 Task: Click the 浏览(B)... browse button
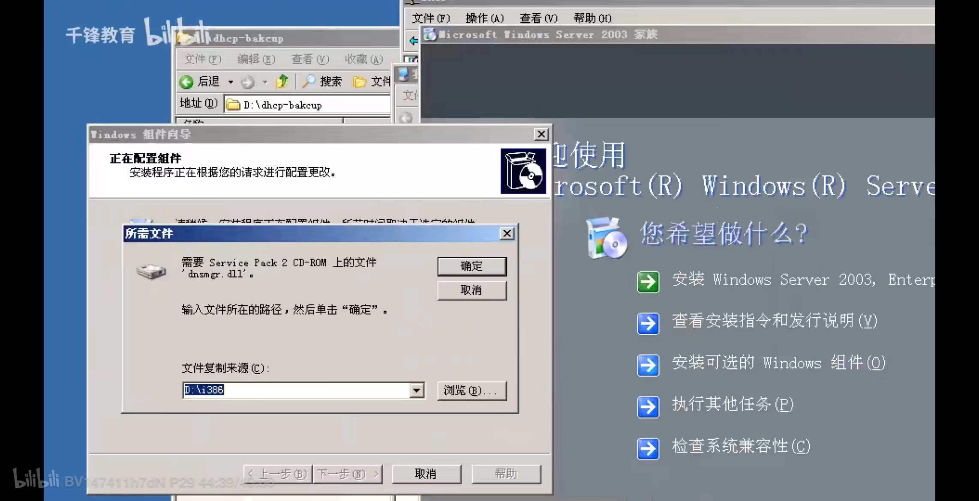point(471,391)
